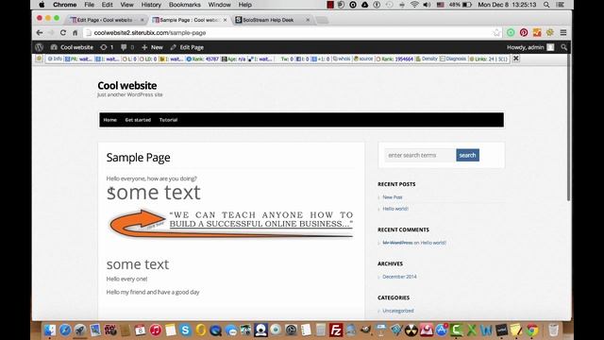Viewport: 604px width, 340px height.
Task: Open the Hello world! recent post link
Action: 395,209
